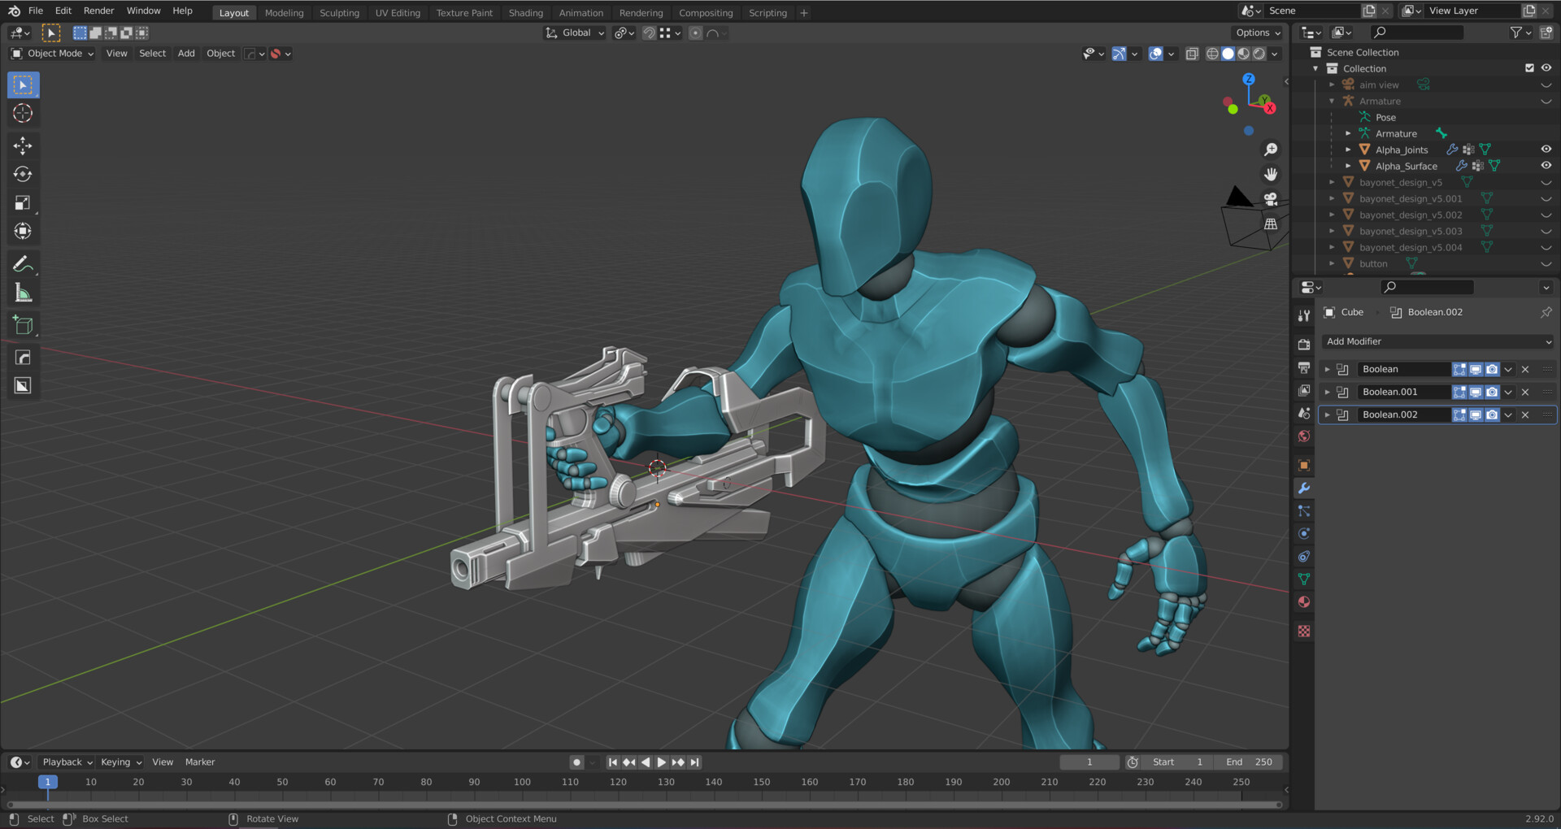Open the Object Mode dropdown
This screenshot has width=1561, height=829.
(x=53, y=54)
